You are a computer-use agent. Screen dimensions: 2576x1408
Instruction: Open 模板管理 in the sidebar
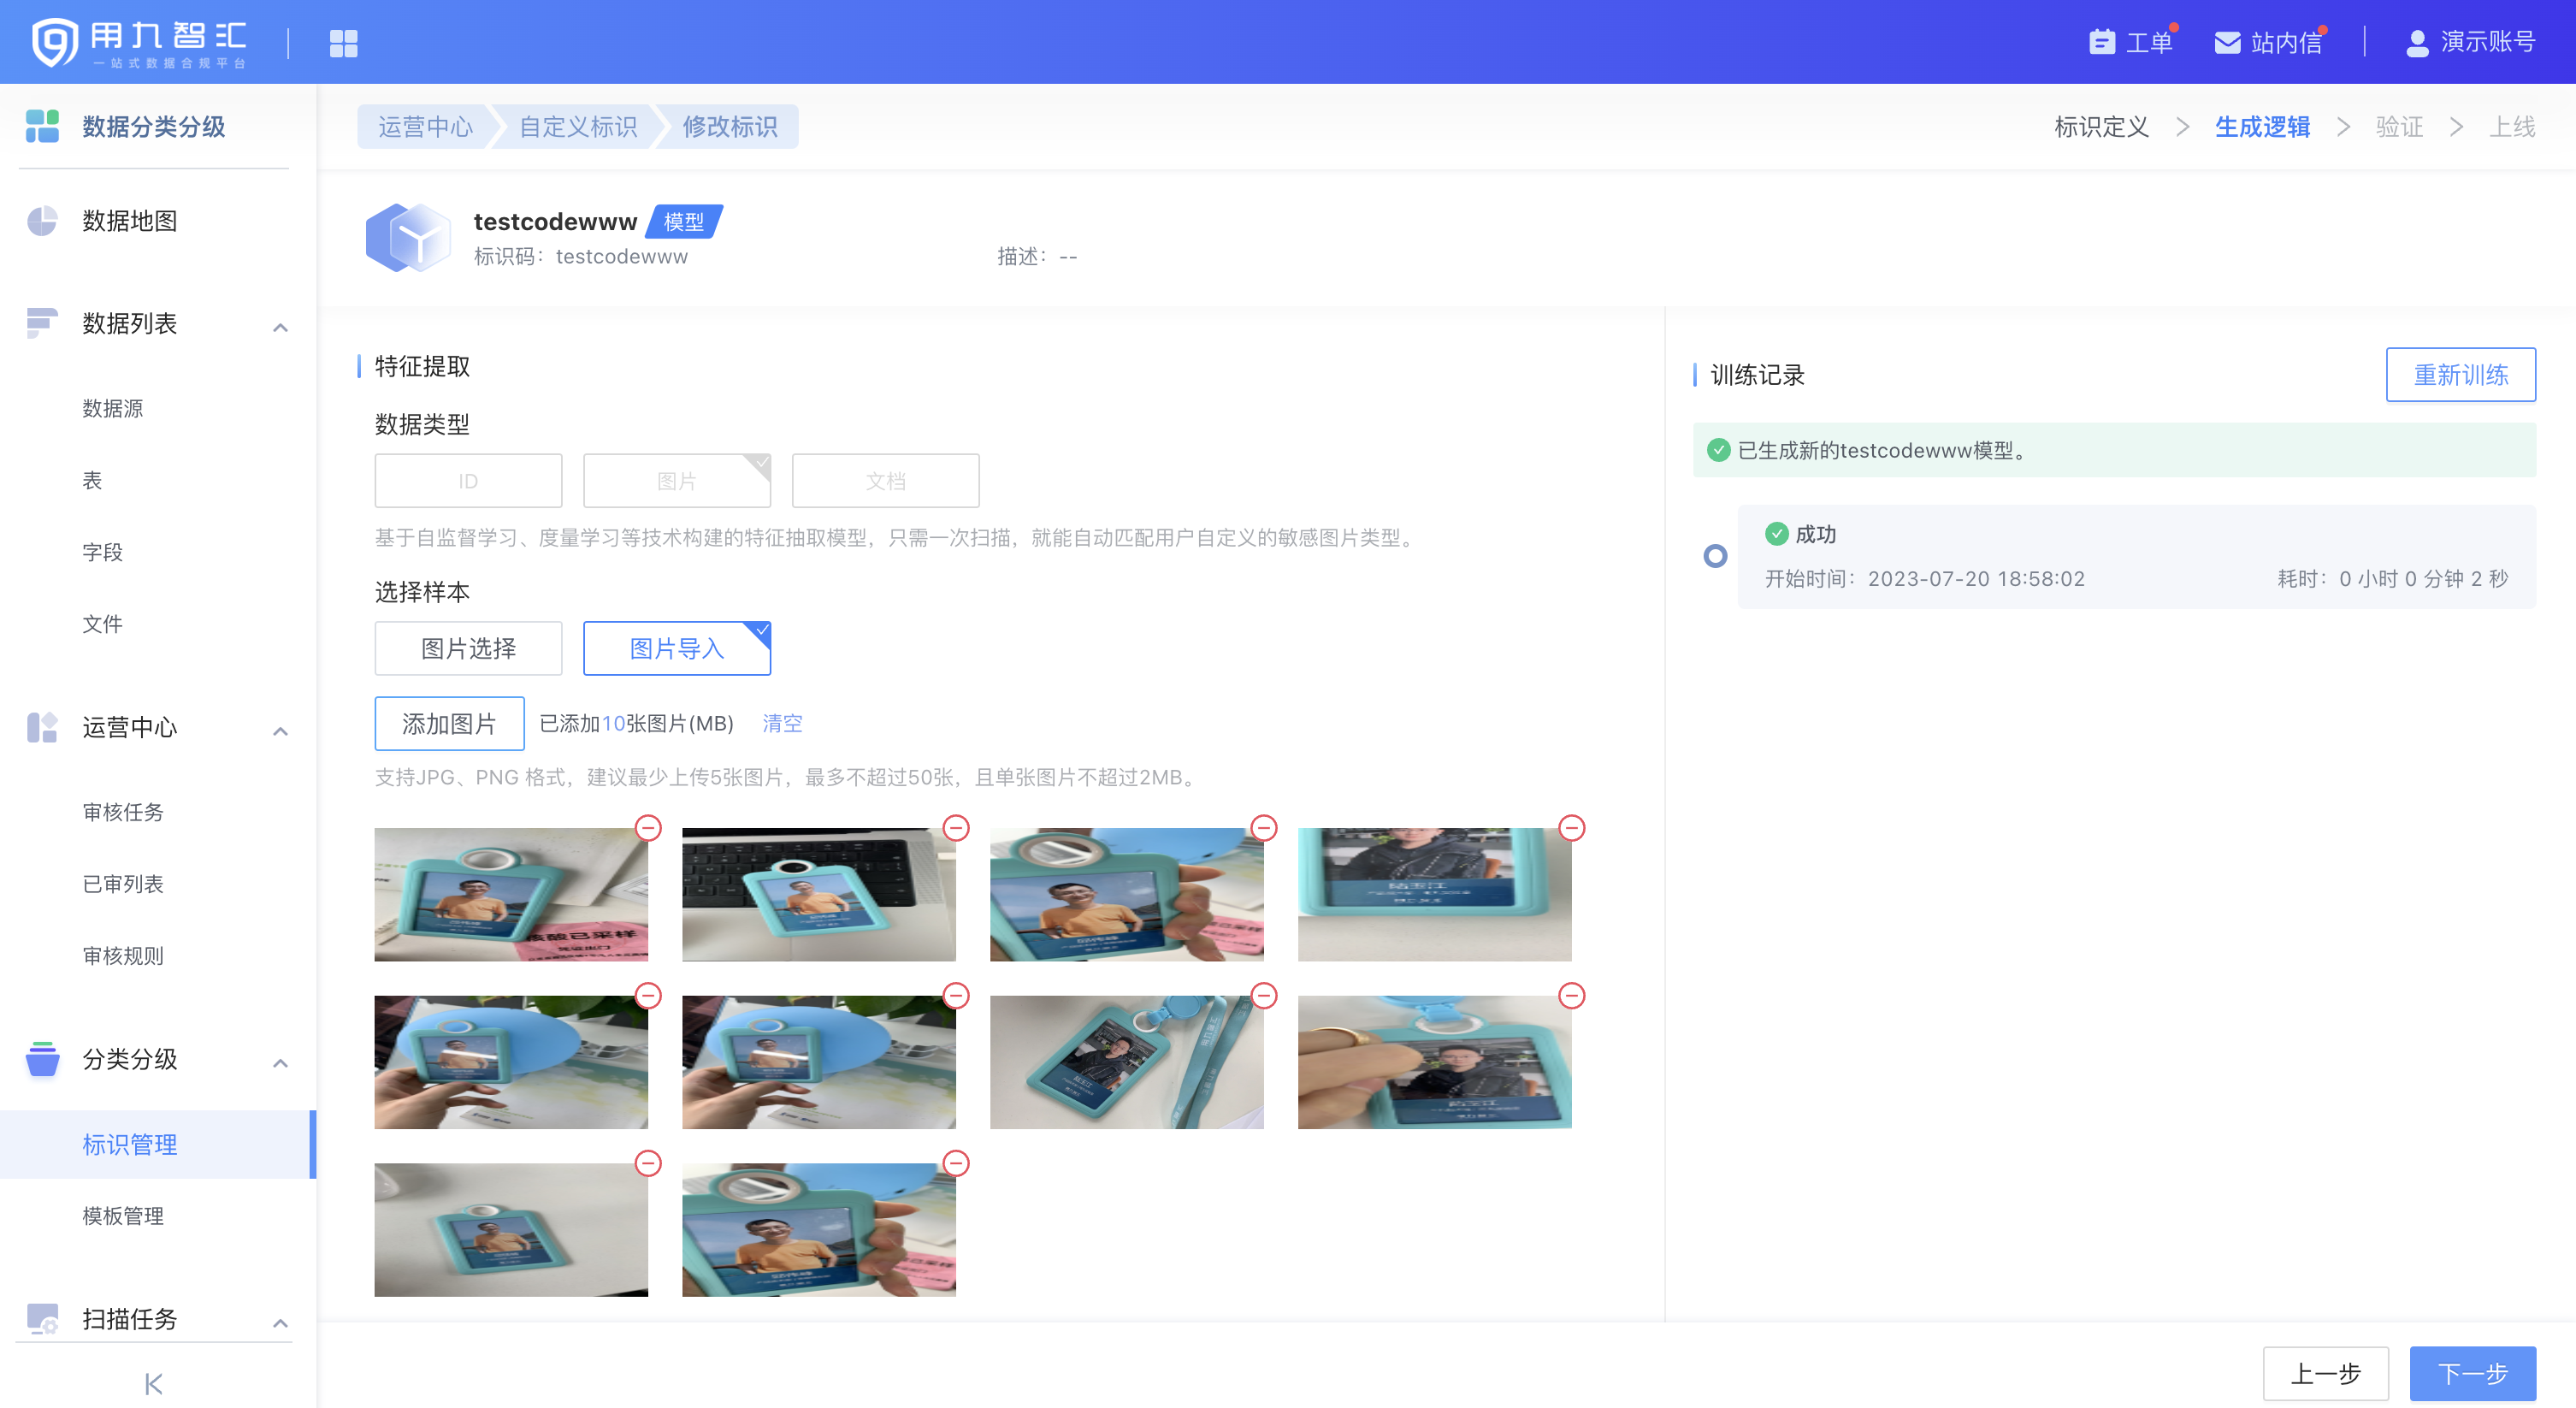(x=123, y=1216)
